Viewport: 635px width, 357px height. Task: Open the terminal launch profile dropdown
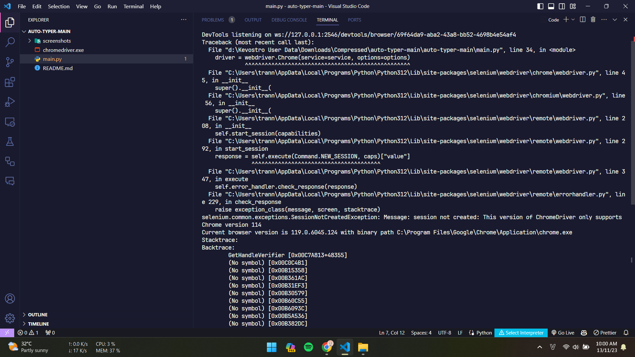573,20
